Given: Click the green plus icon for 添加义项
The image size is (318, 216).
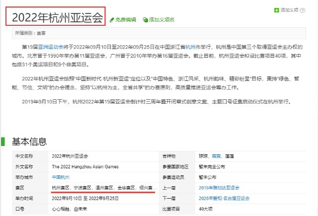Looking at the screenshot, I should click(277, 10).
